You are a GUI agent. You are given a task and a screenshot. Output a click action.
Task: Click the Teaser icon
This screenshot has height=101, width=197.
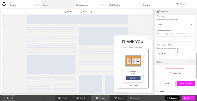pos(115,98)
